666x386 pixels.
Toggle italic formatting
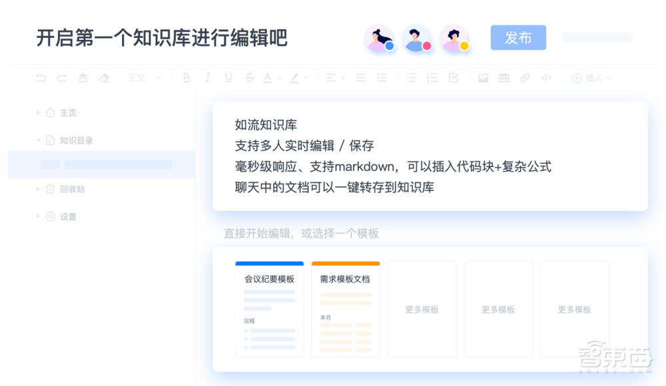point(207,78)
